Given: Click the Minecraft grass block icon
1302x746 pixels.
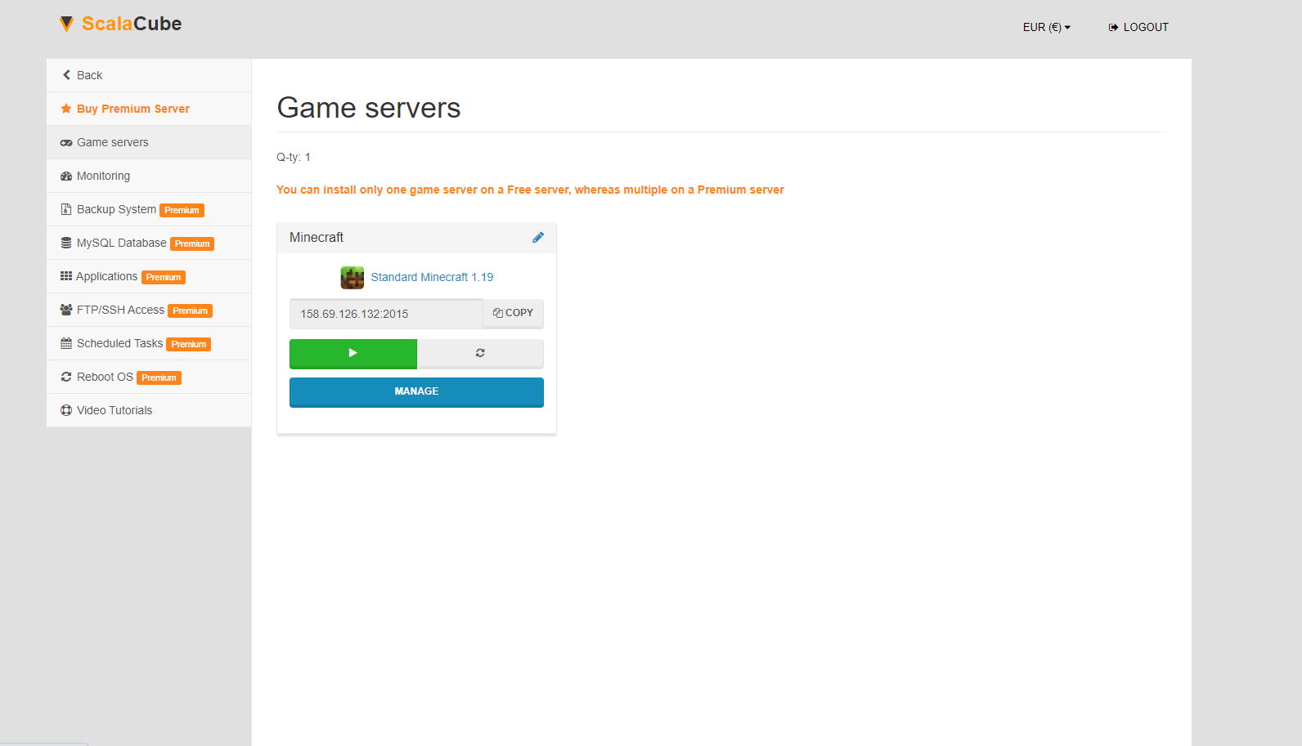Looking at the screenshot, I should tap(352, 278).
